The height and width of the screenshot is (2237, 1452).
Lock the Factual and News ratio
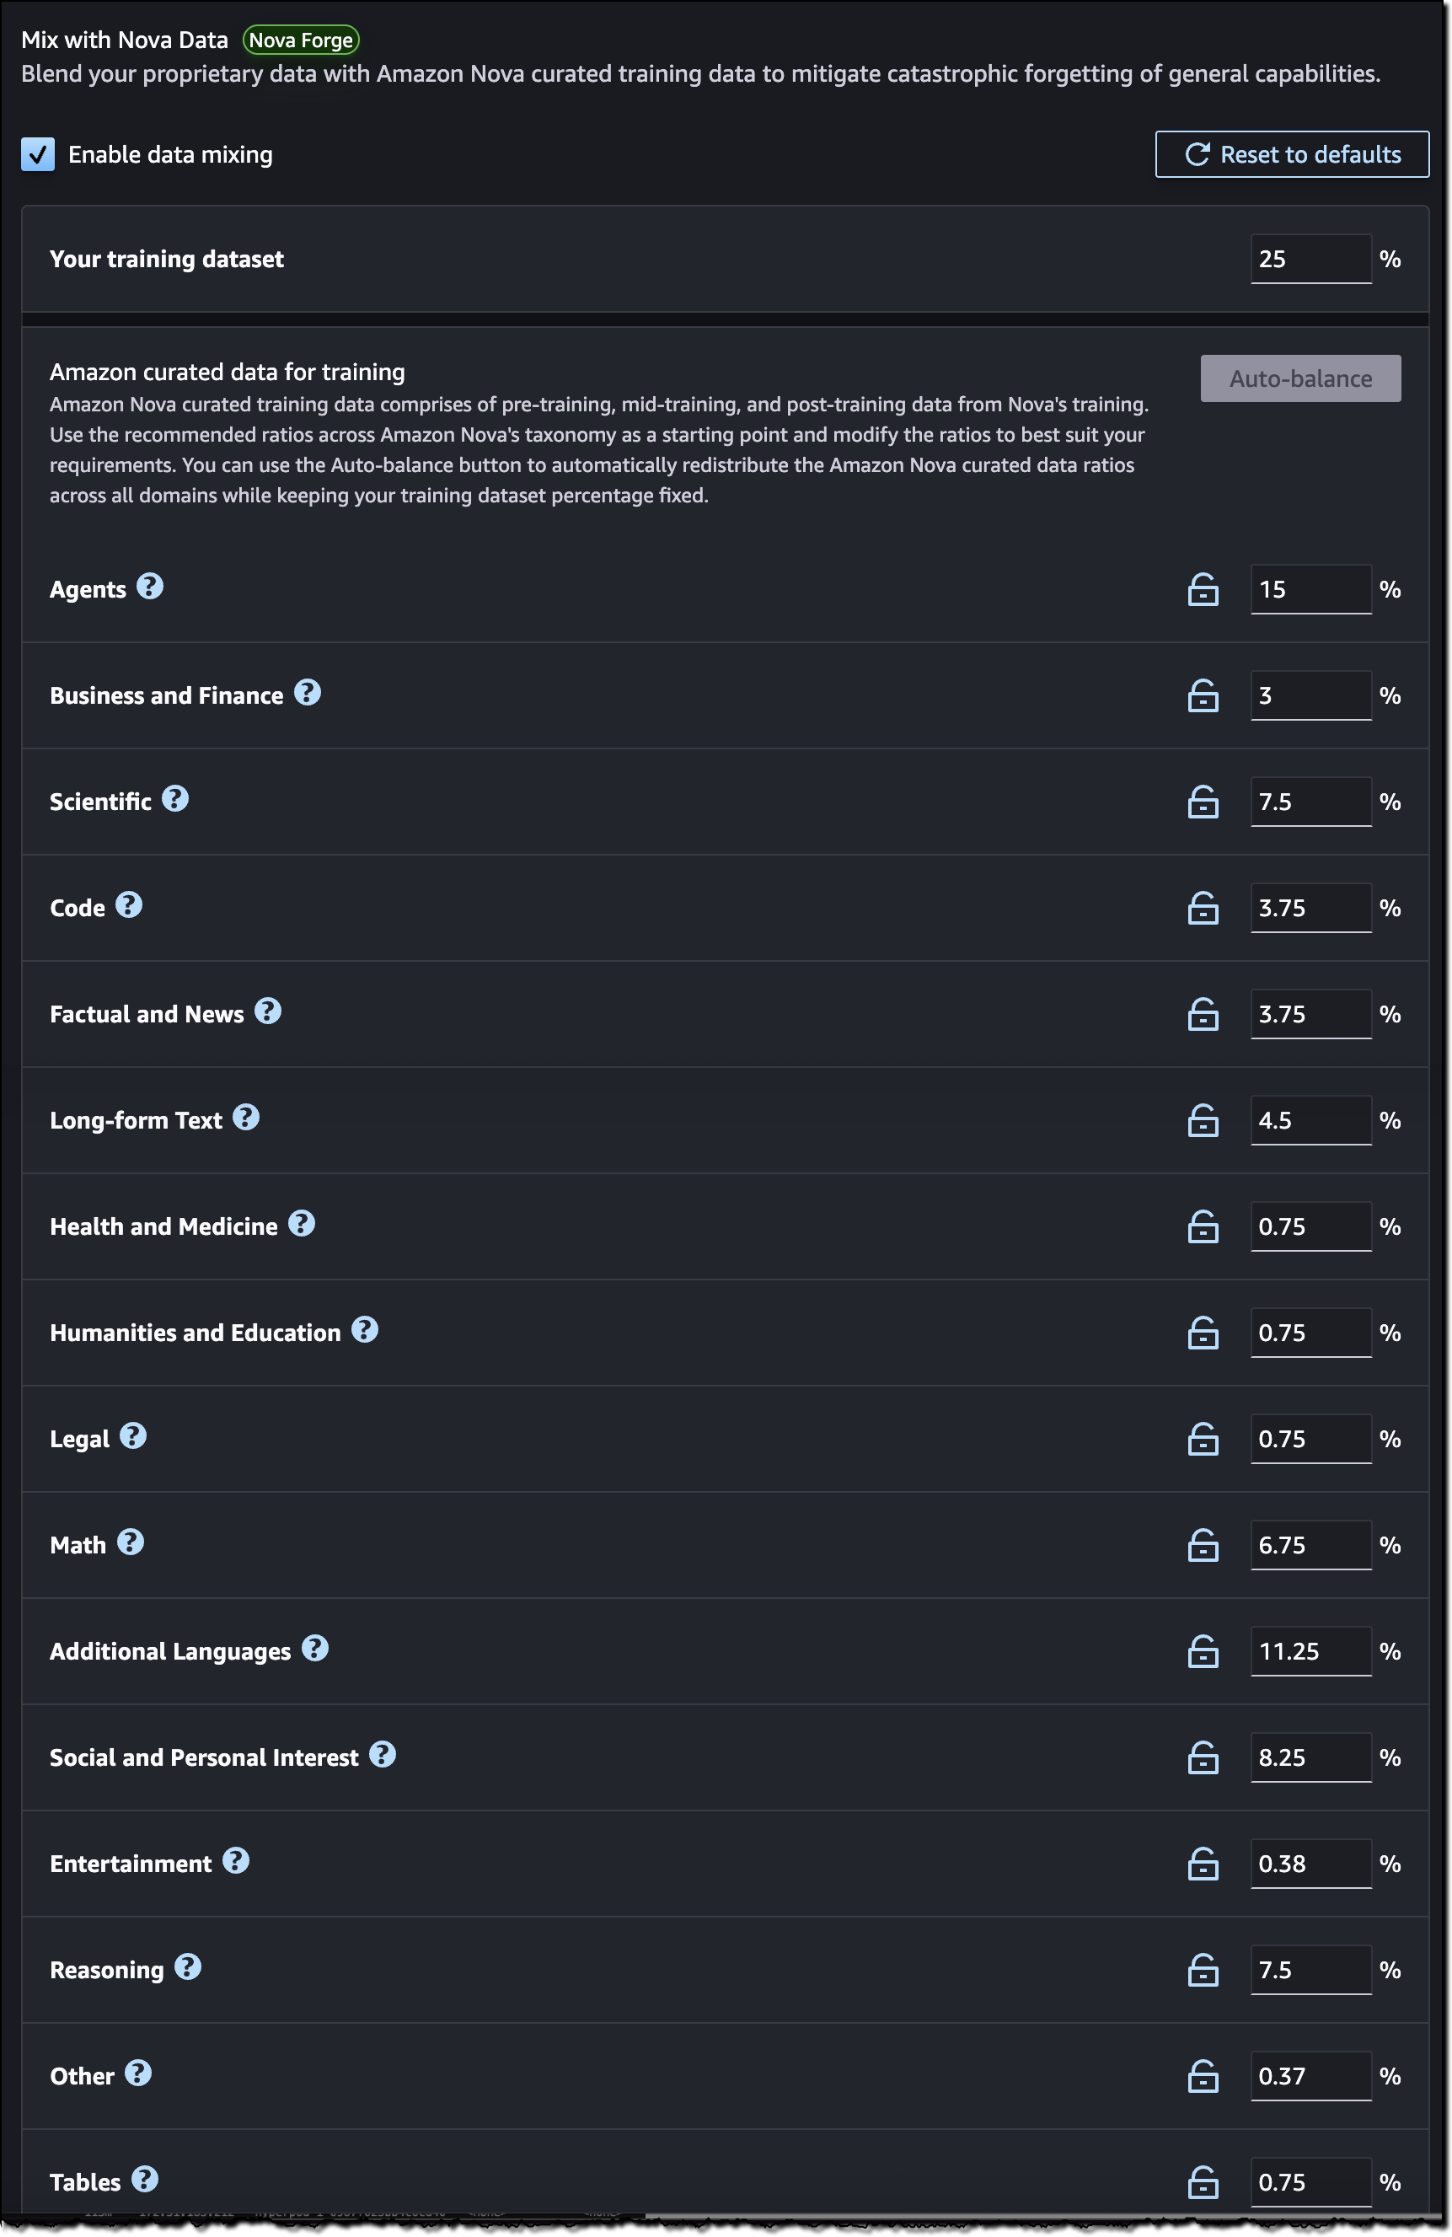point(1203,1014)
